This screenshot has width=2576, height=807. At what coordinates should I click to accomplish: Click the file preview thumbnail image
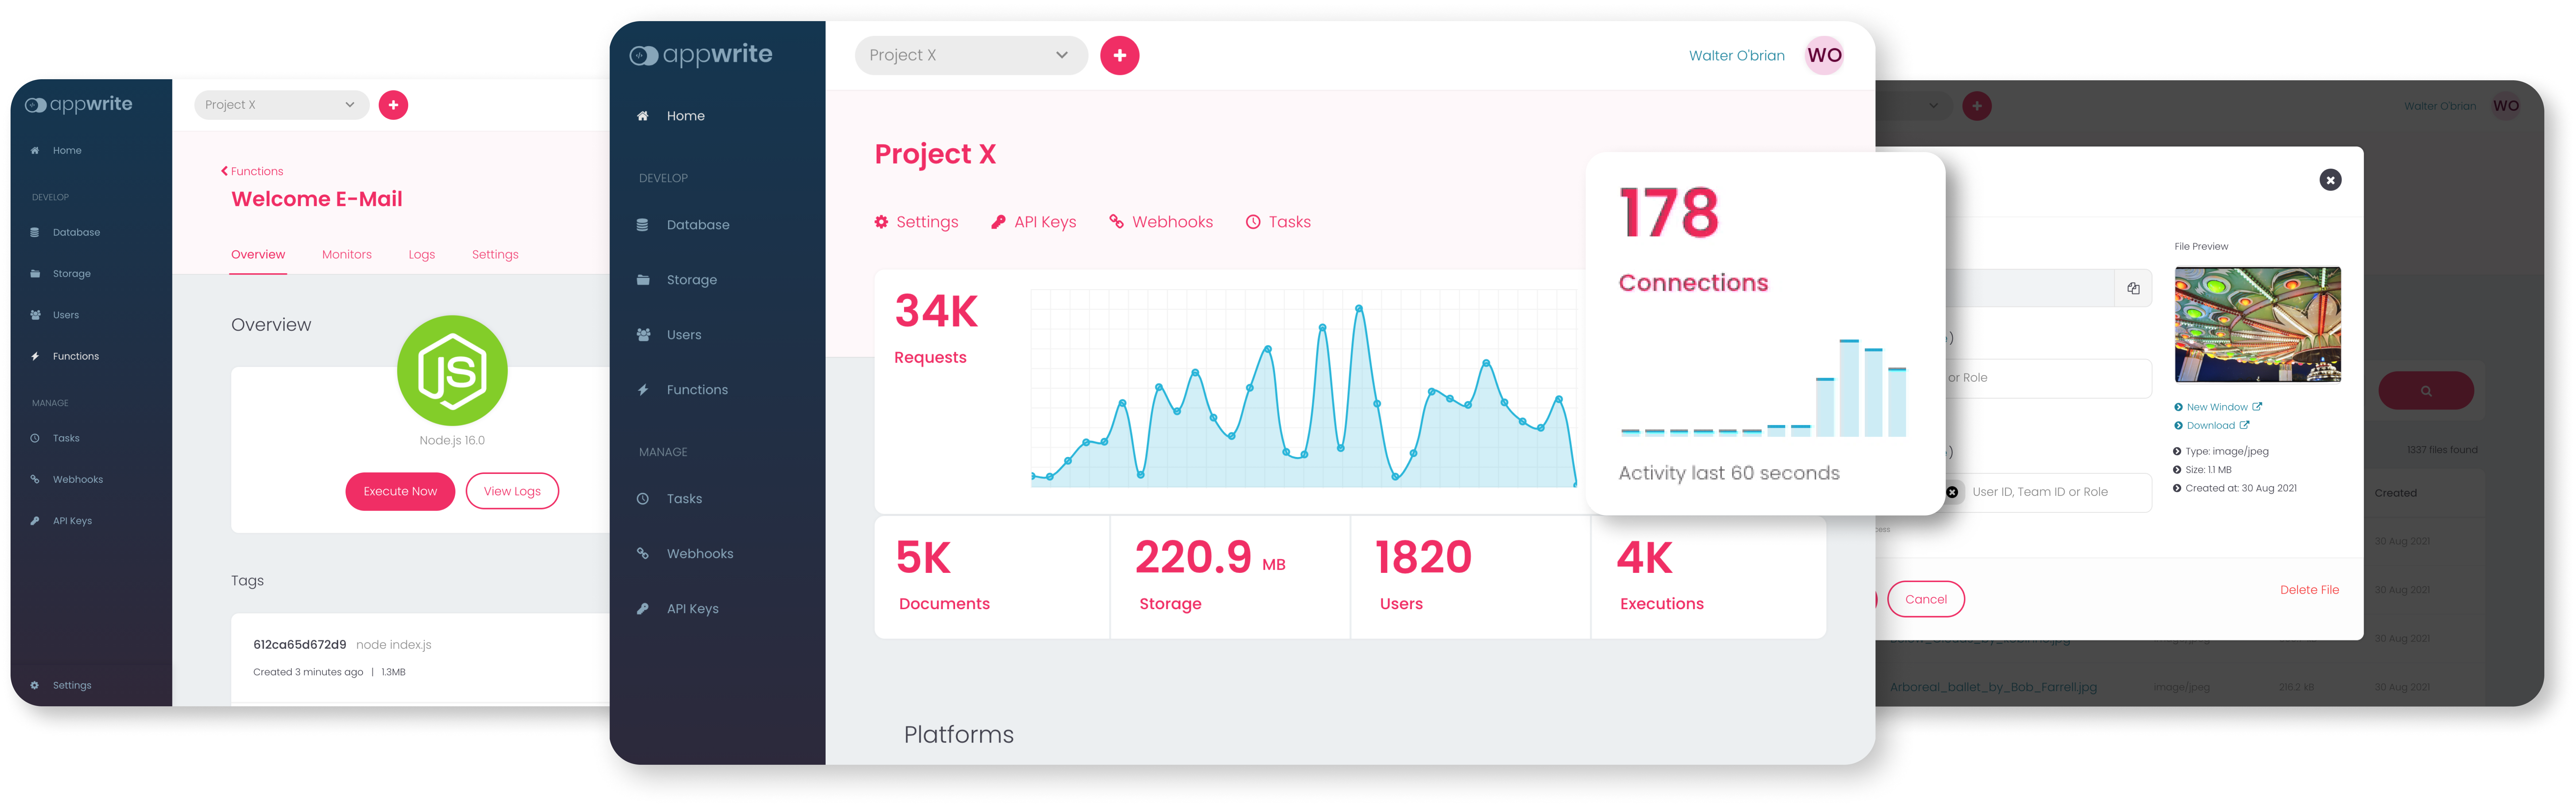coord(2257,324)
